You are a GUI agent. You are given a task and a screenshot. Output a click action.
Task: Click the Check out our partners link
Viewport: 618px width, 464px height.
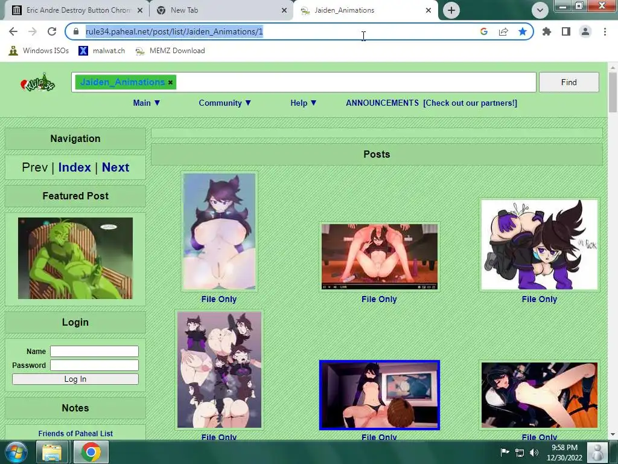(470, 103)
